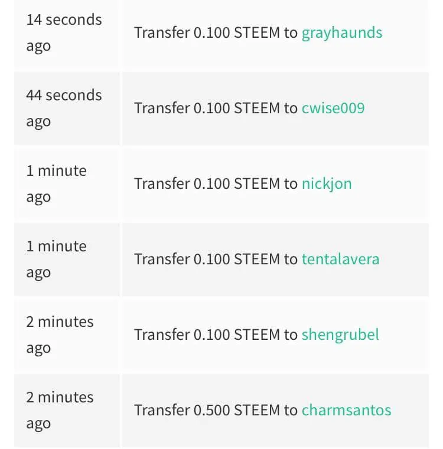Go to the shengrubel profile link

click(x=340, y=335)
